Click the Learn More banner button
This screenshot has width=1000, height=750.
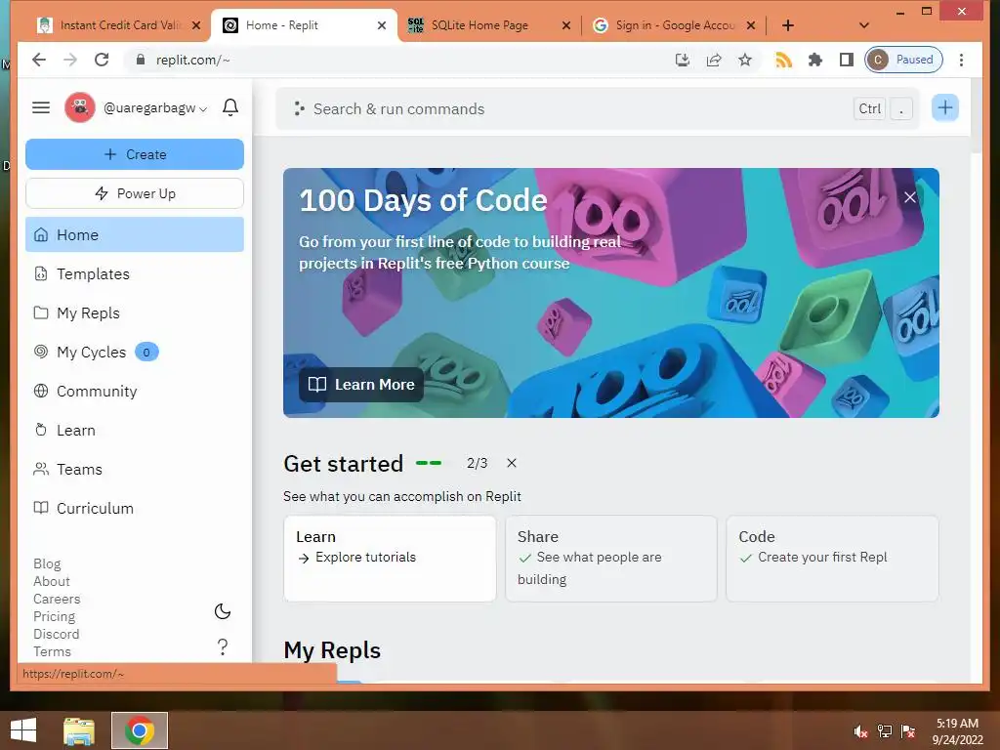point(361,385)
